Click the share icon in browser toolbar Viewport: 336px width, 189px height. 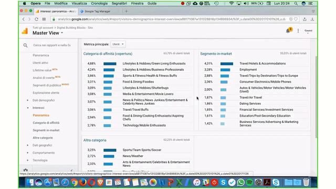(304, 19)
